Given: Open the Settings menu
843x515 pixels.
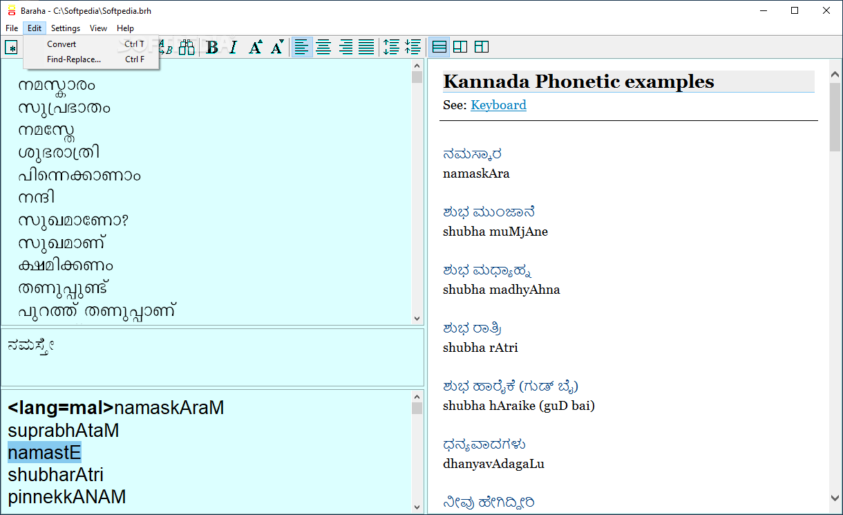Looking at the screenshot, I should coord(65,28).
